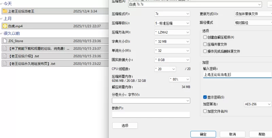Open the CPU 线程数 dropdown
The image size is (272, 138).
tap(165, 69)
